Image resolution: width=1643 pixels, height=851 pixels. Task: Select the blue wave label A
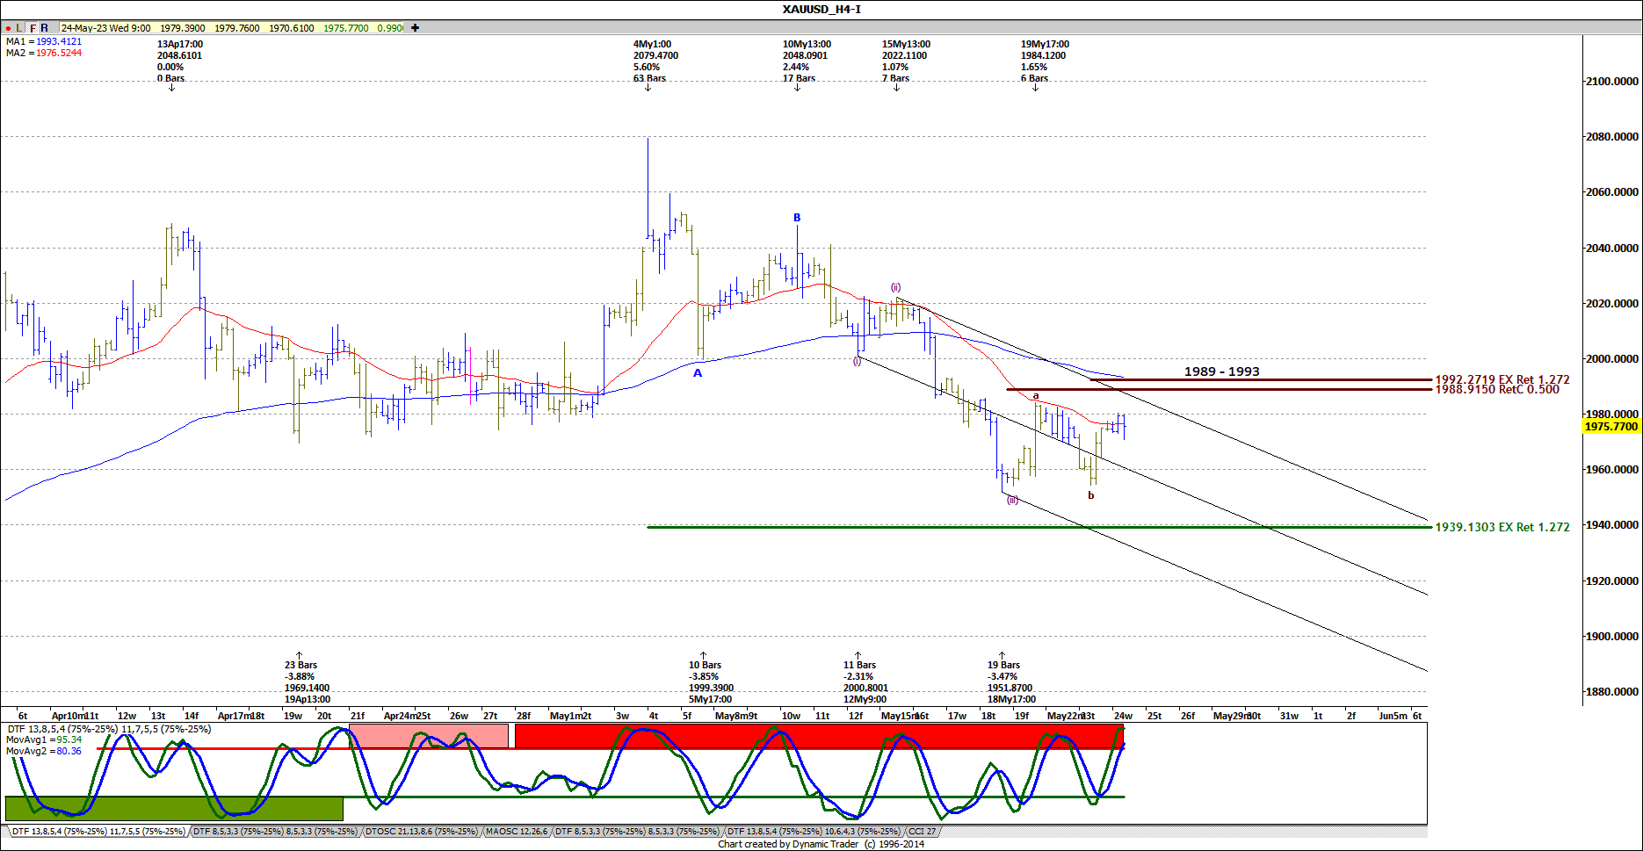click(x=698, y=373)
